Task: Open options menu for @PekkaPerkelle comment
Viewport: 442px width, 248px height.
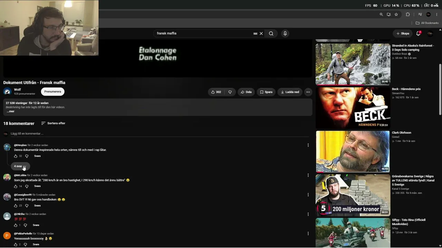Action: [x=308, y=234]
